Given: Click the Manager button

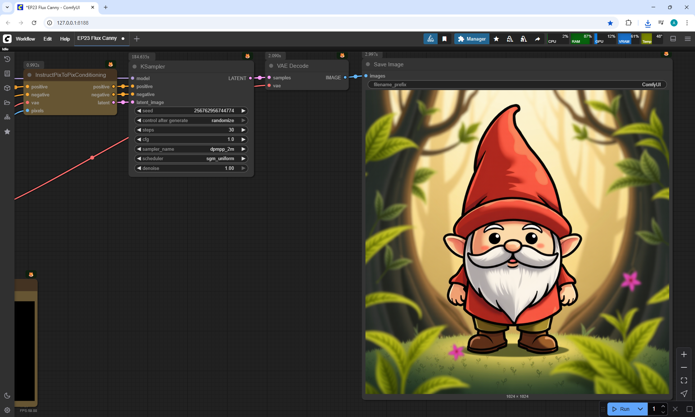Looking at the screenshot, I should click(472, 39).
